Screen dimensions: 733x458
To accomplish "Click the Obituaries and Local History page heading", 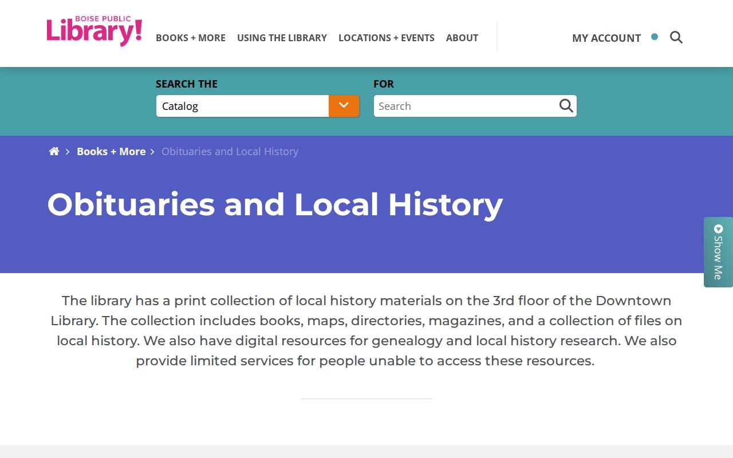I will tap(275, 204).
